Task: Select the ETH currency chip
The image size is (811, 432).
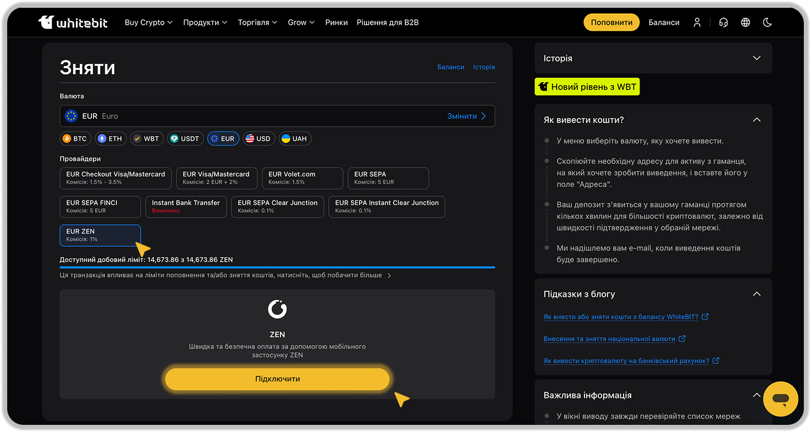Action: (x=110, y=139)
